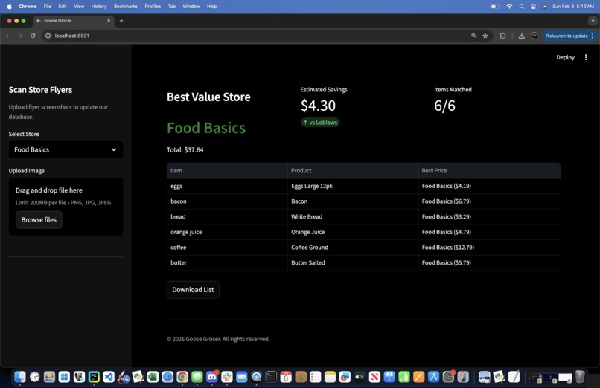Image resolution: width=600 pixels, height=388 pixels.
Task: Open the Chrome extensions puzzle icon
Action: point(502,36)
